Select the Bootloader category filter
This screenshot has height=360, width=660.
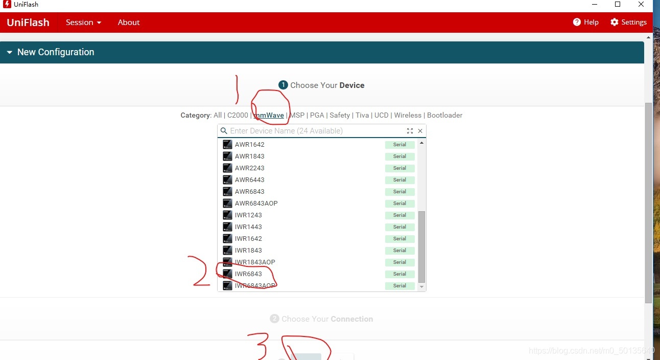[x=444, y=115]
